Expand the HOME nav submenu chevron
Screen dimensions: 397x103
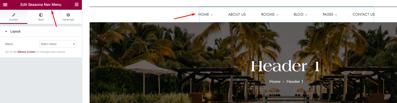click(212, 15)
